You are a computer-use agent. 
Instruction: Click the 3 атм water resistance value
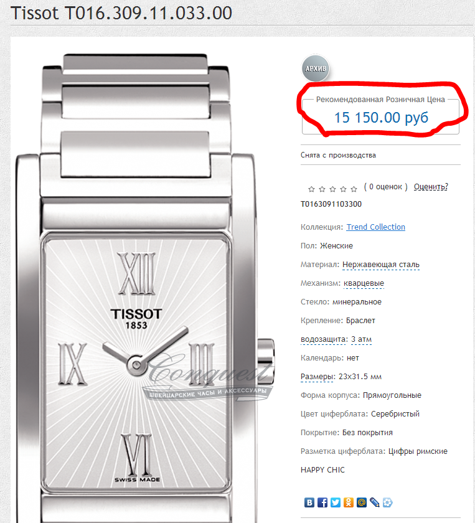[361, 339]
